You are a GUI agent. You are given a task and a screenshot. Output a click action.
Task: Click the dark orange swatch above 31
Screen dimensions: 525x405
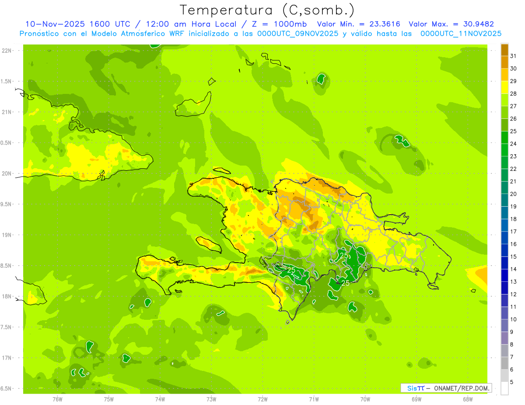(504, 50)
